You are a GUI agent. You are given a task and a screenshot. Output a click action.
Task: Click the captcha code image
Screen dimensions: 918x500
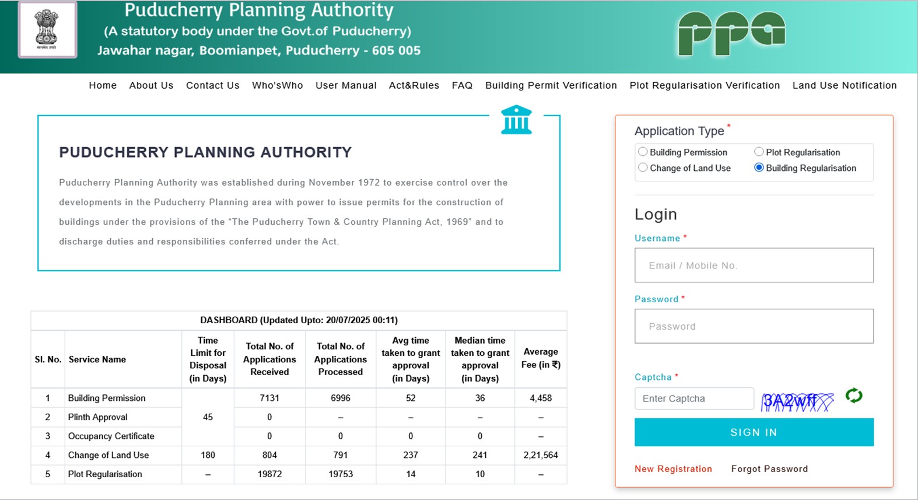[797, 400]
